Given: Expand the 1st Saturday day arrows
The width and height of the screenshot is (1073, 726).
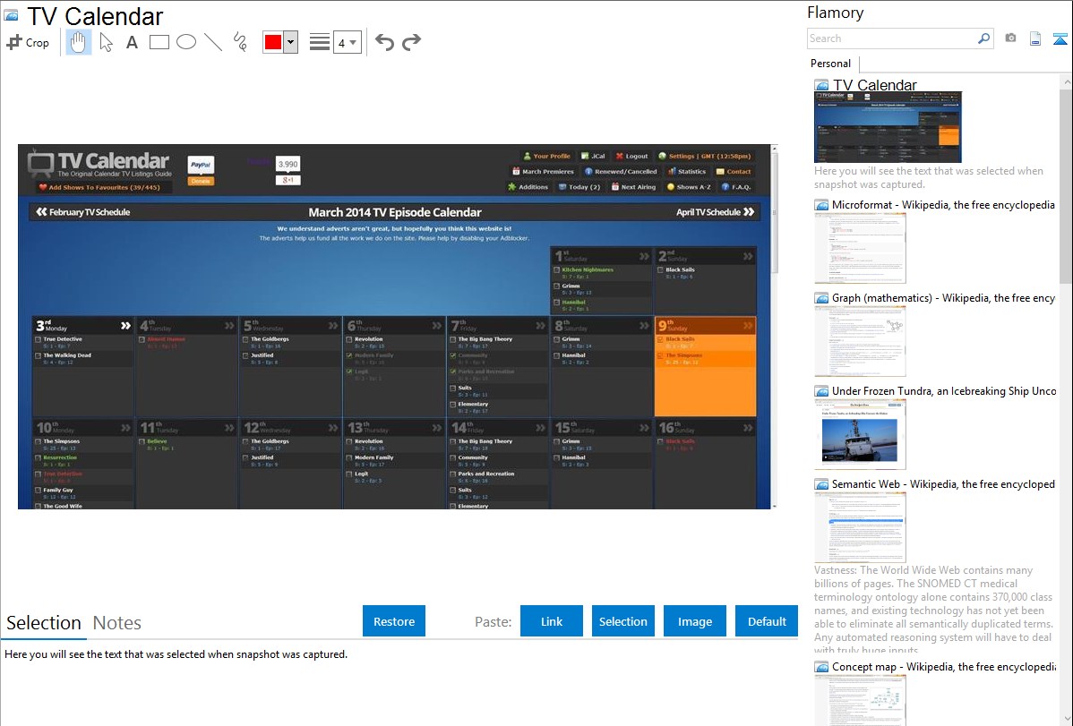Looking at the screenshot, I should [644, 256].
